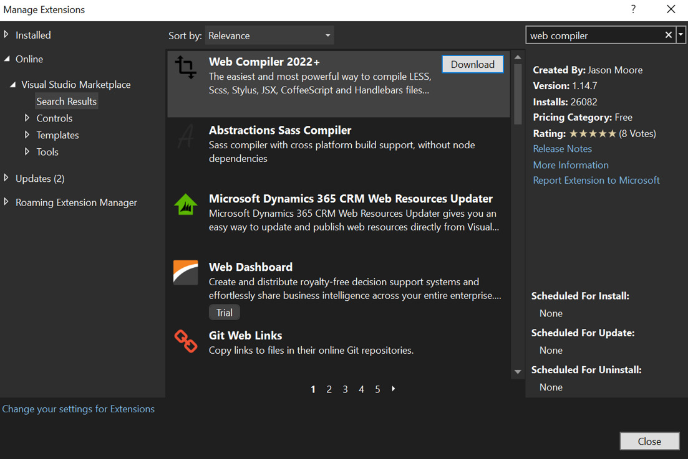
Task: Expand the Updates (2) category
Action: pos(7,177)
